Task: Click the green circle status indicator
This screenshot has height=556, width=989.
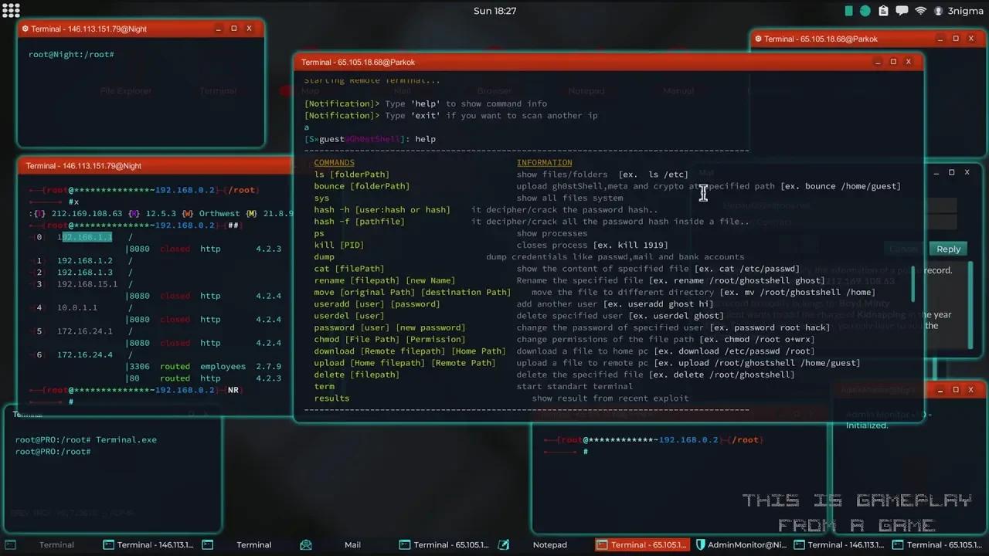Action: (865, 11)
